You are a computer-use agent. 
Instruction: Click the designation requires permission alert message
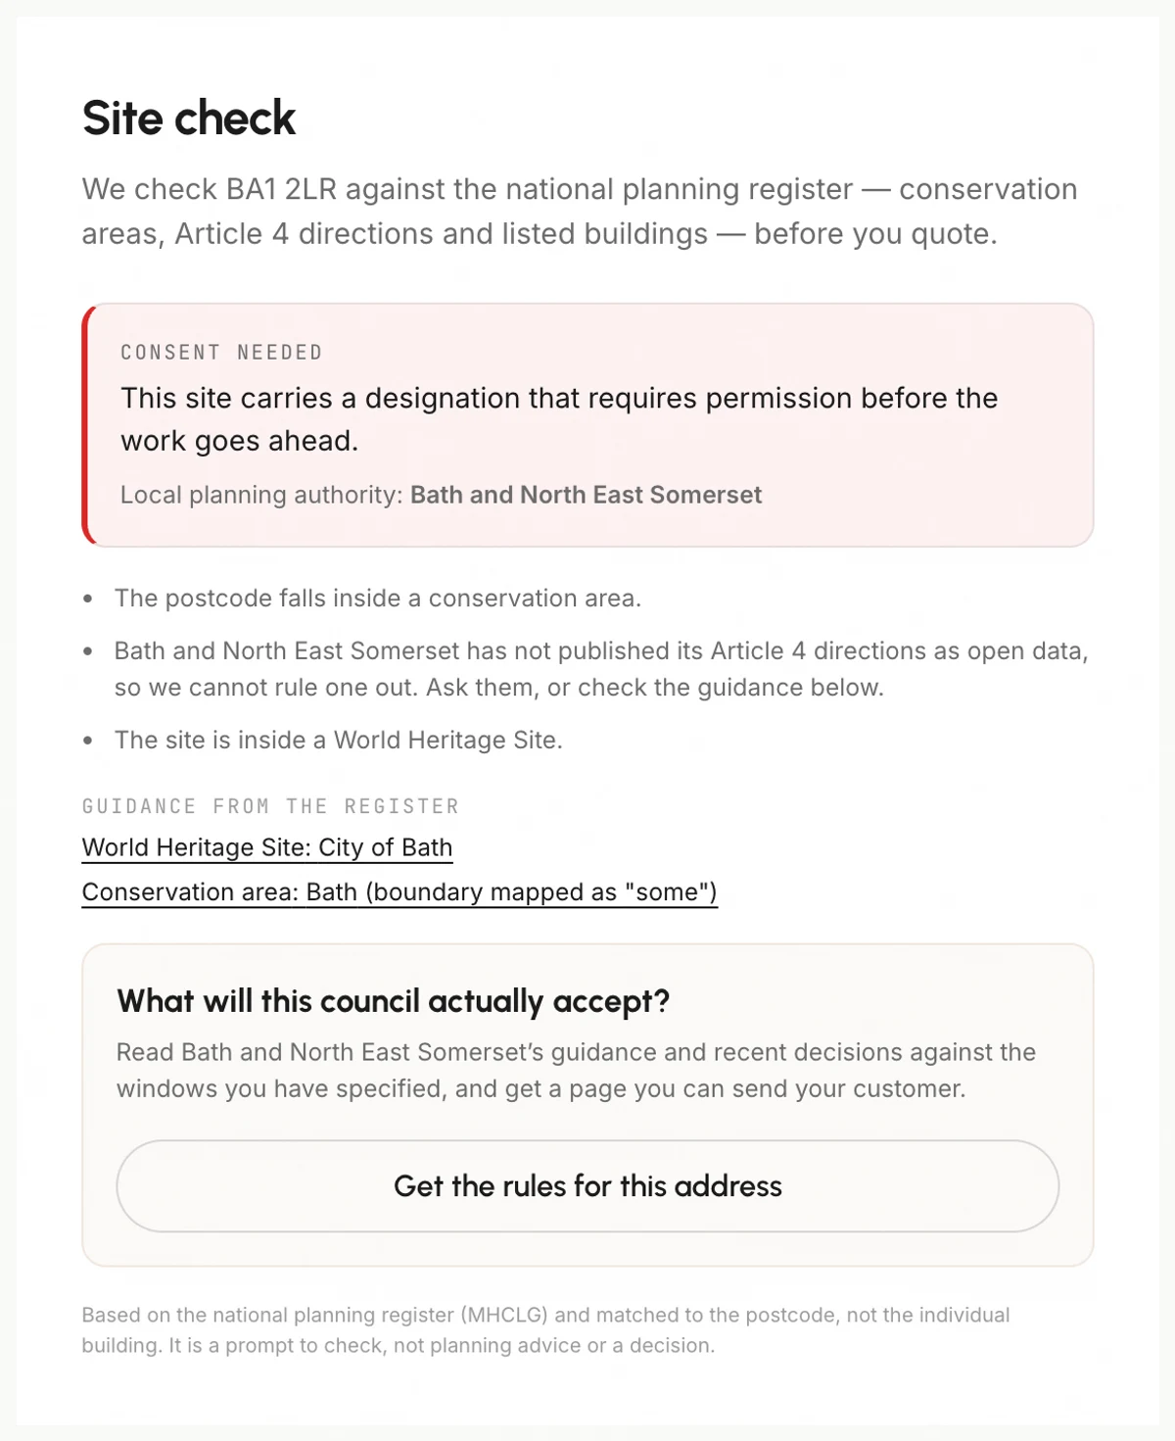(x=559, y=419)
